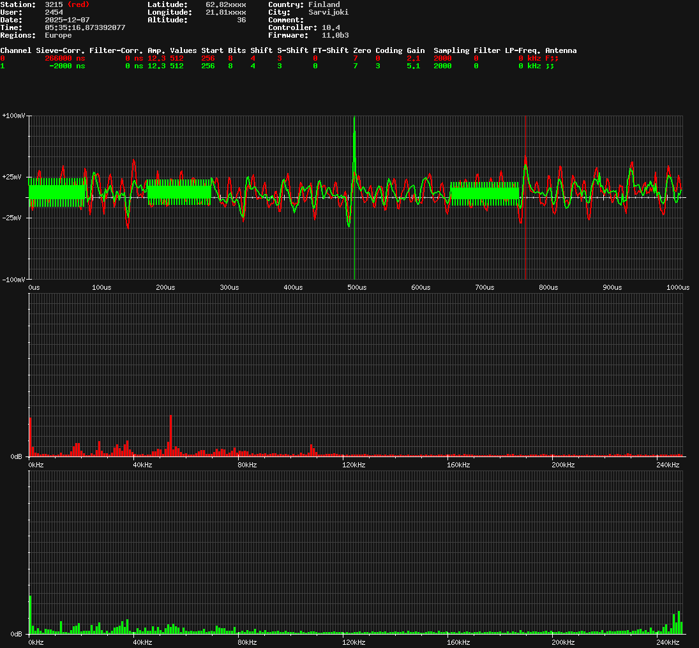Click the green spectrum peak near 240kHz
This screenshot has height=648, width=699.
coord(679,613)
